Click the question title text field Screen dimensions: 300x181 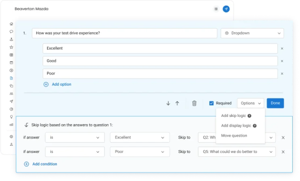pos(124,33)
